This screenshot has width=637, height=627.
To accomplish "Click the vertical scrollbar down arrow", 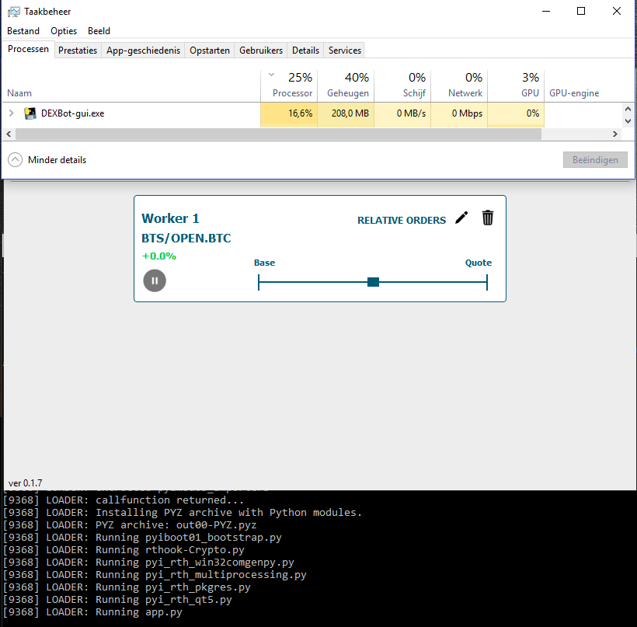I will [628, 120].
